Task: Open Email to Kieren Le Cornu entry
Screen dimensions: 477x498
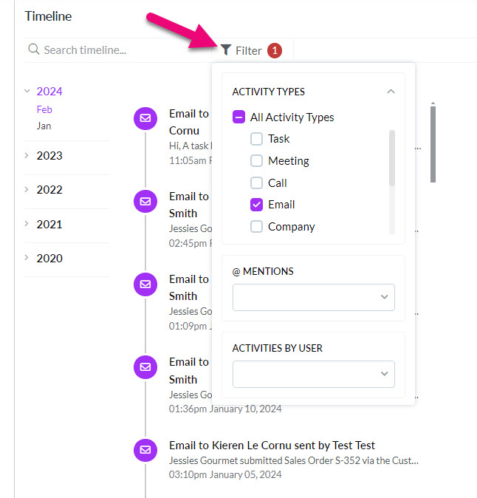Action: 272,446
